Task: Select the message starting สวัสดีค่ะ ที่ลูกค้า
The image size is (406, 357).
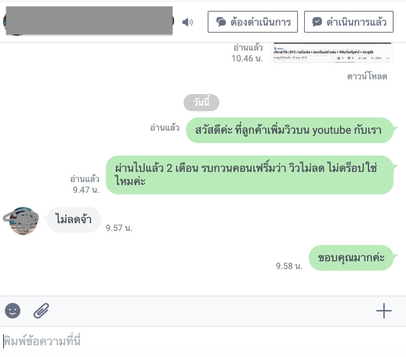Action: pyautogui.click(x=290, y=130)
